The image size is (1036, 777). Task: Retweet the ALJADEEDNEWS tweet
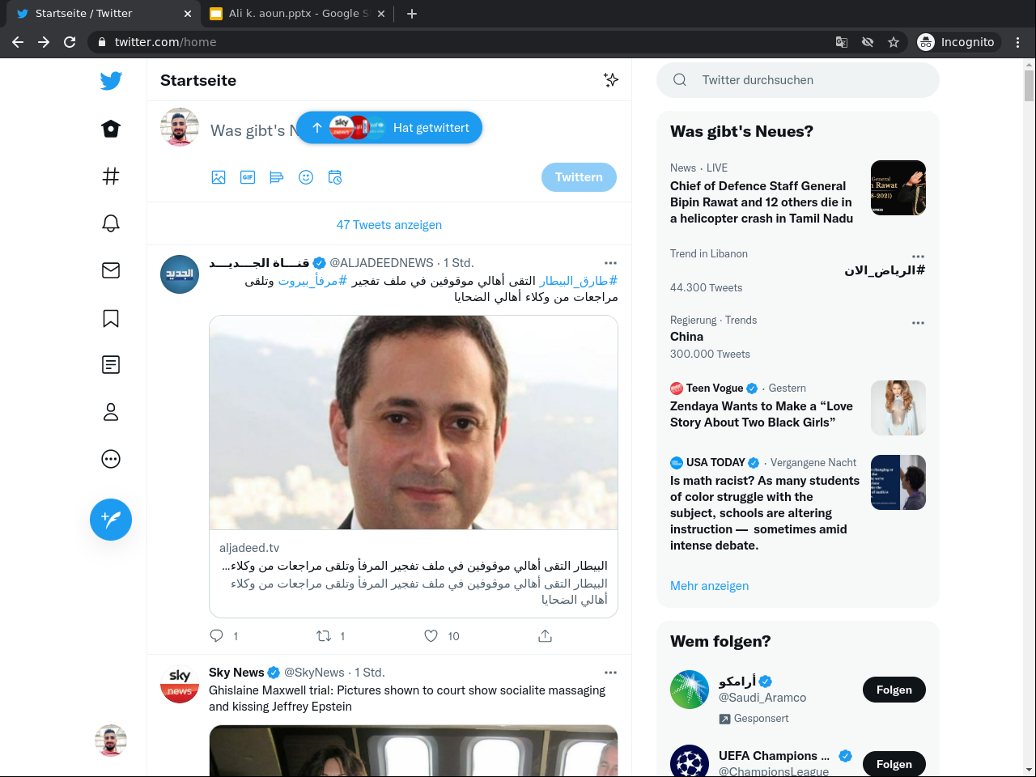324,636
